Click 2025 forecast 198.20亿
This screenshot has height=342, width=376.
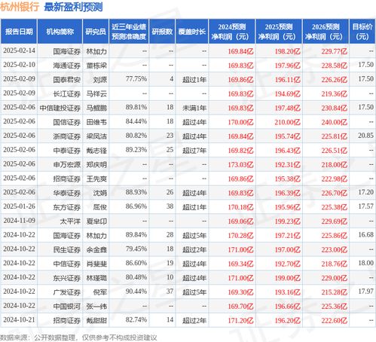coord(288,51)
